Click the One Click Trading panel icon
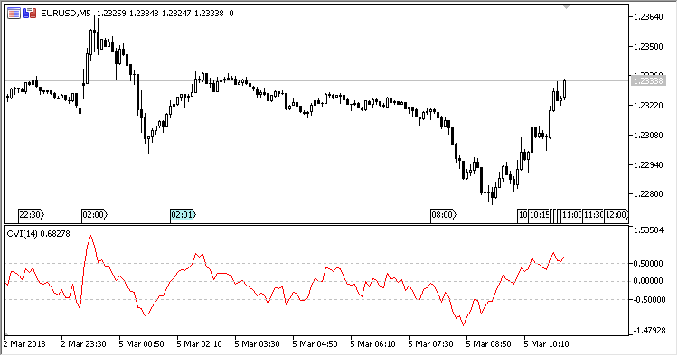This screenshot has width=678, height=356. pyautogui.click(x=30, y=14)
